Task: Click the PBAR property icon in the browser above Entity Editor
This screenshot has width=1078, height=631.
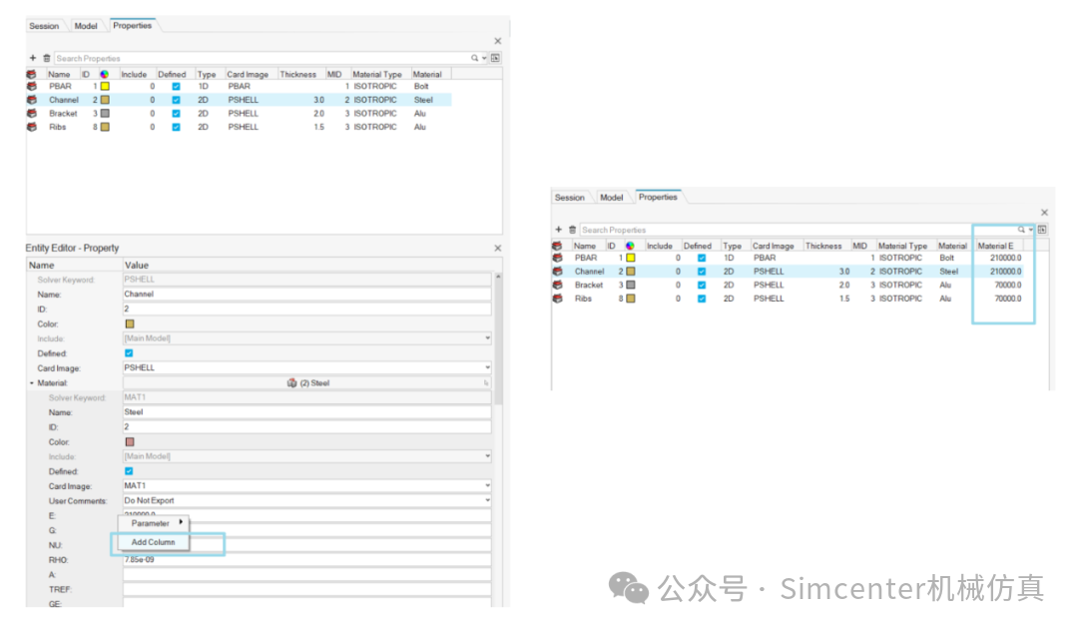Action: [x=32, y=87]
